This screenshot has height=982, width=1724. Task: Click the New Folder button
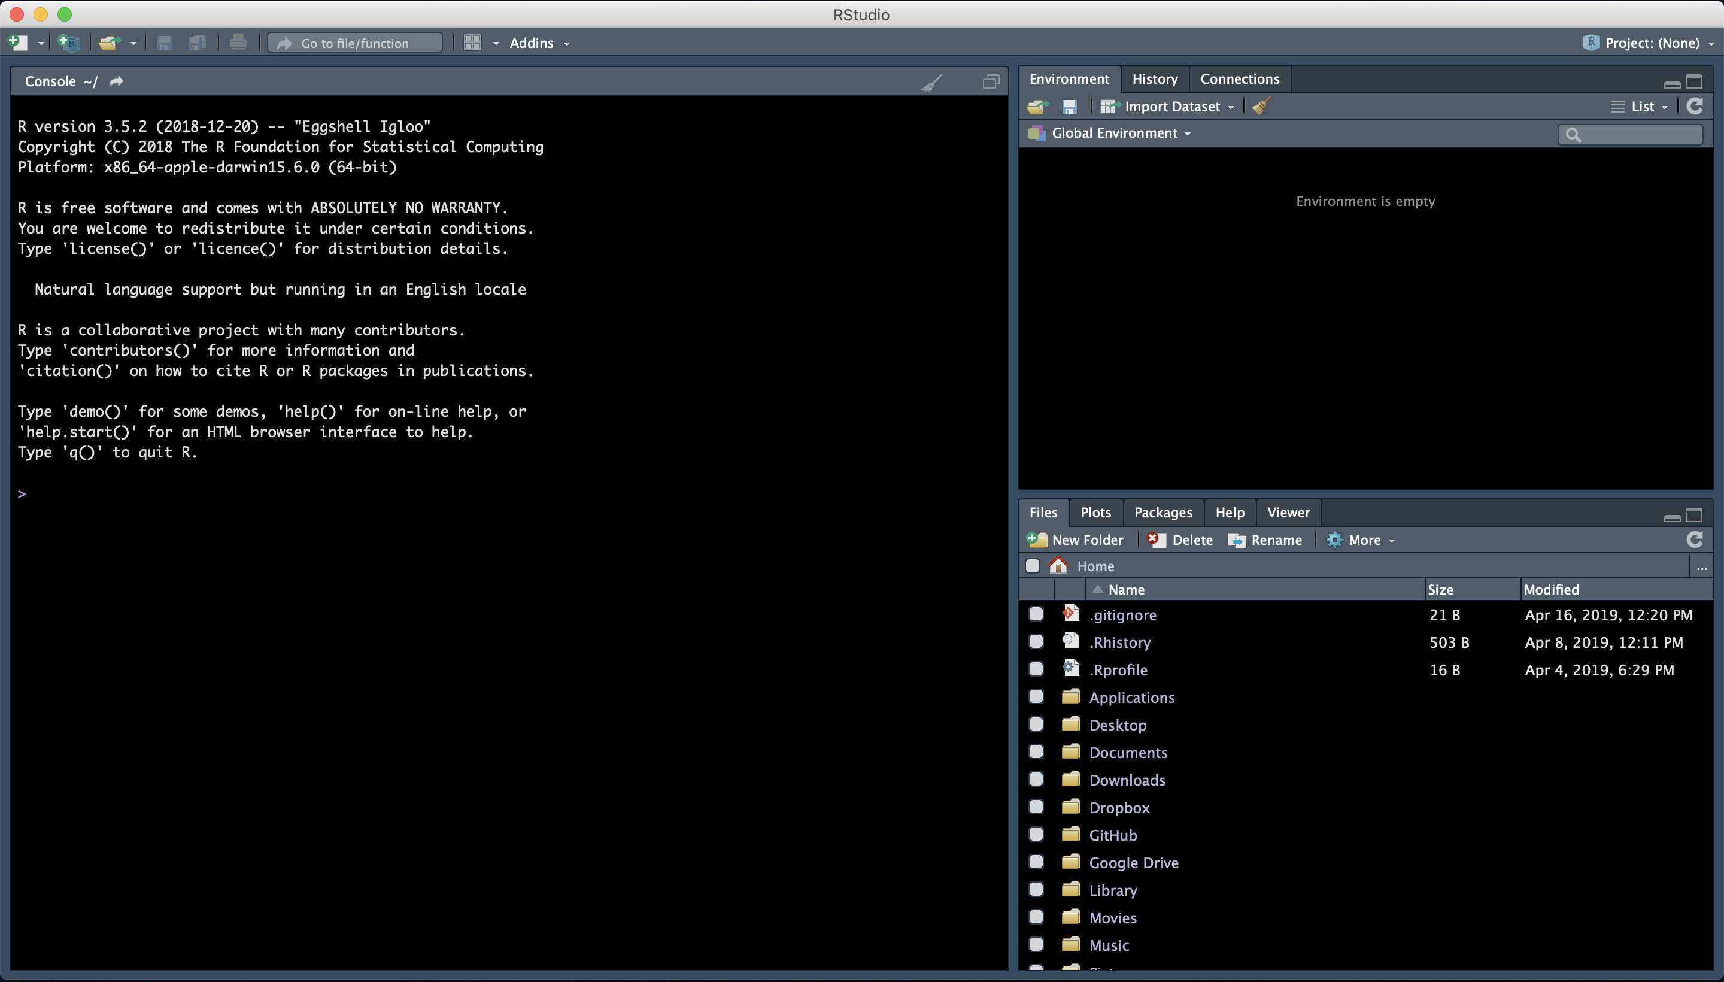(x=1076, y=540)
